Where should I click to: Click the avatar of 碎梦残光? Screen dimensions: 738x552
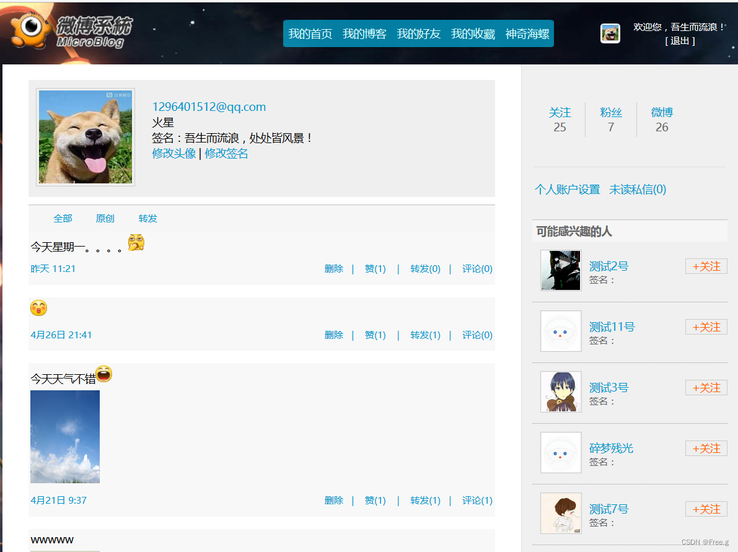tap(561, 452)
